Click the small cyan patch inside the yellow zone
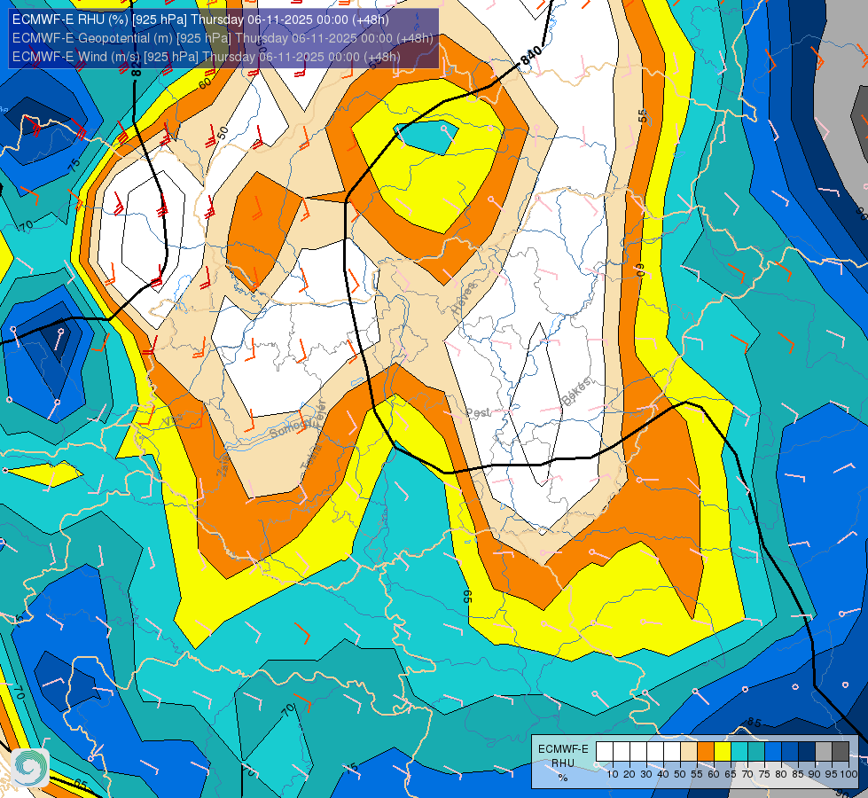Screen dimensions: 868x798 (426, 137)
